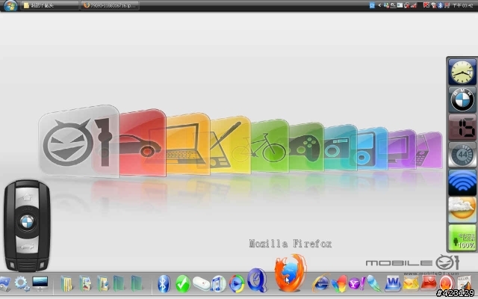Open the first yellow folder in dock
Viewport: 478px width, 299px height.
pos(66,283)
